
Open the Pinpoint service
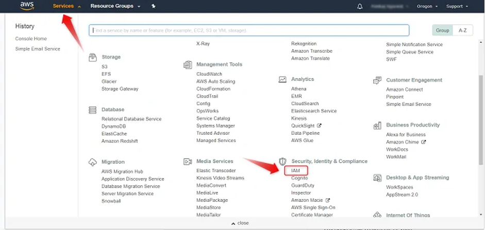pyautogui.click(x=395, y=97)
